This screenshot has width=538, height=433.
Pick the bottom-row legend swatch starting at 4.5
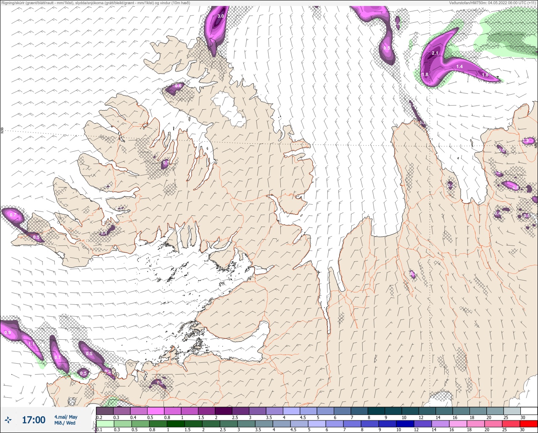click(299, 424)
